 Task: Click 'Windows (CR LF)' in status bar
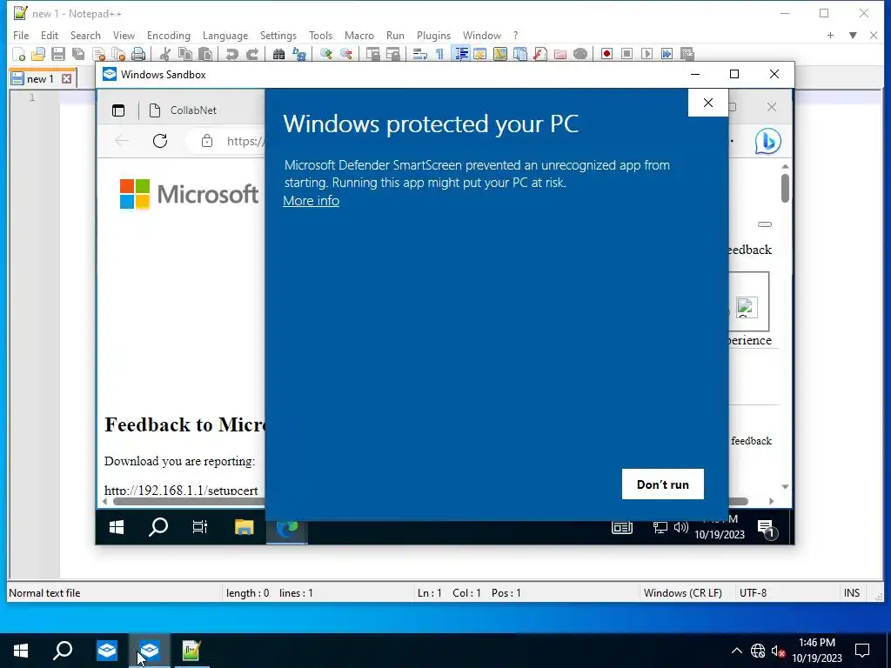pyautogui.click(x=682, y=593)
